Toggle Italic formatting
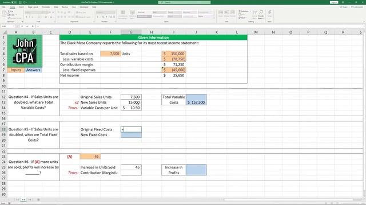 pyautogui.click(x=30, y=17)
